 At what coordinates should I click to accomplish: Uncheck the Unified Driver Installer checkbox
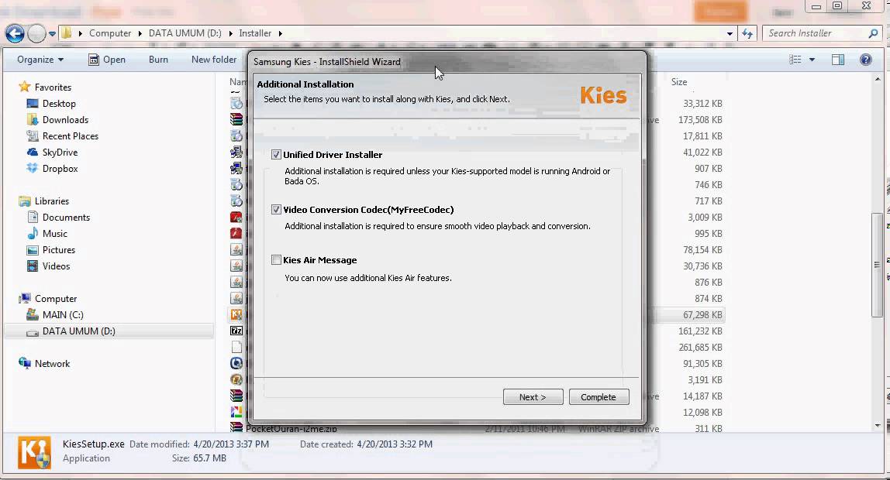(277, 155)
